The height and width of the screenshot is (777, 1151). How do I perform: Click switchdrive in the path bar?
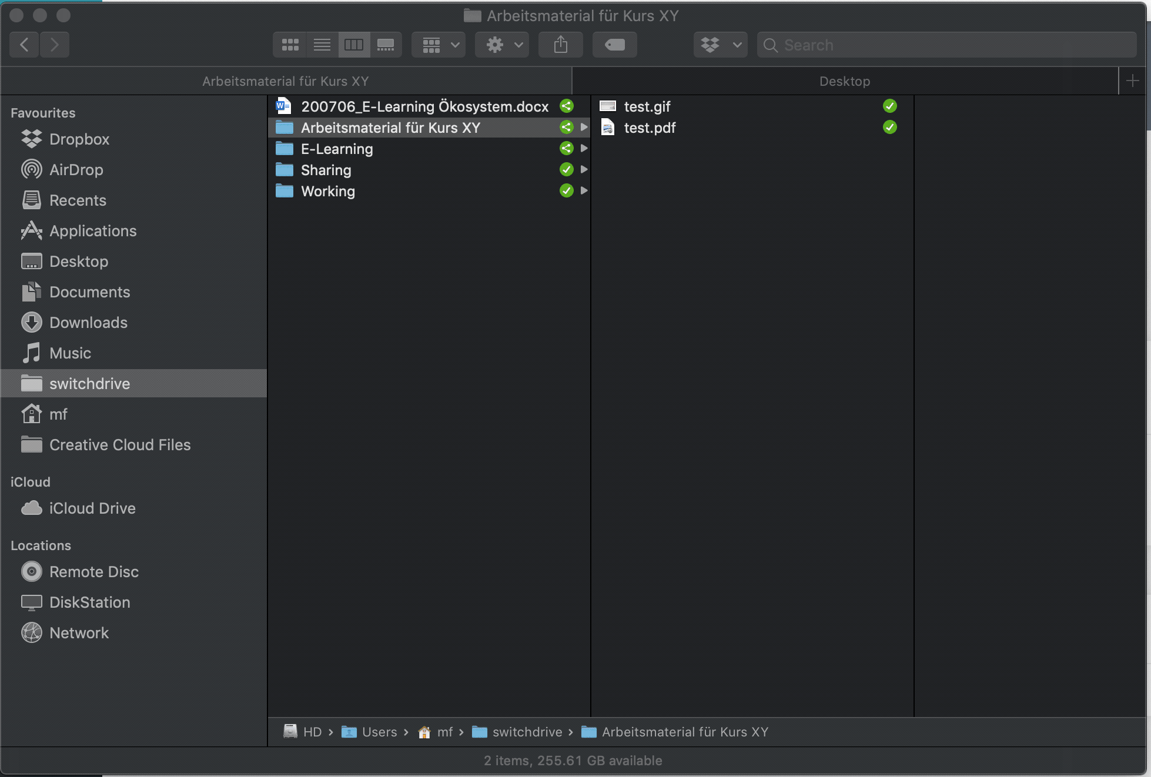click(527, 732)
